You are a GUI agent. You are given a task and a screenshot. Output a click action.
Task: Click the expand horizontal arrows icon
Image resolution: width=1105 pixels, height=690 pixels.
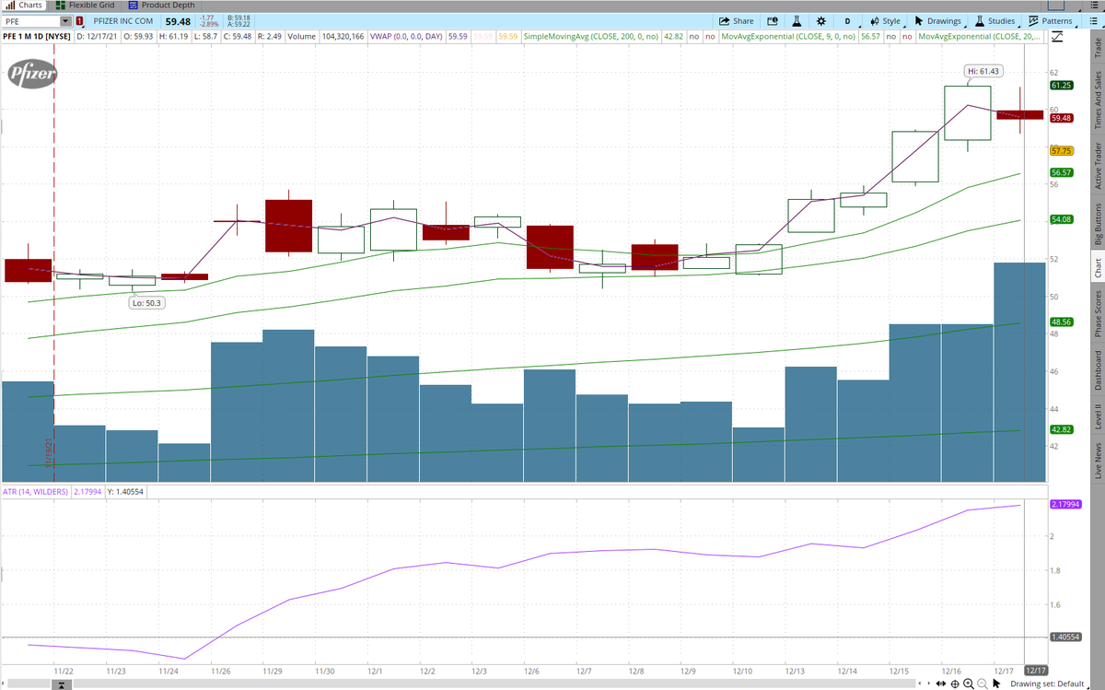(x=940, y=684)
